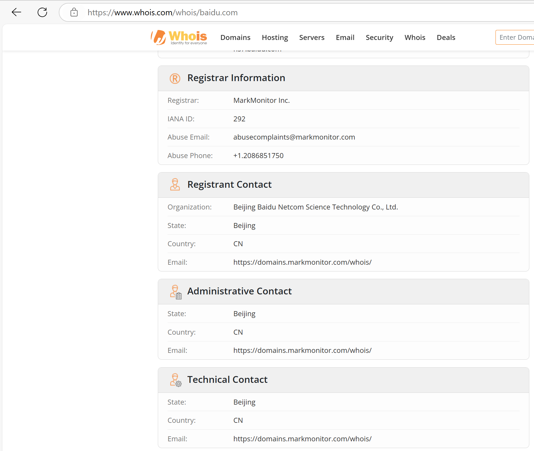Open the Deals menu item
Screen dimensions: 534x451
[x=446, y=38]
